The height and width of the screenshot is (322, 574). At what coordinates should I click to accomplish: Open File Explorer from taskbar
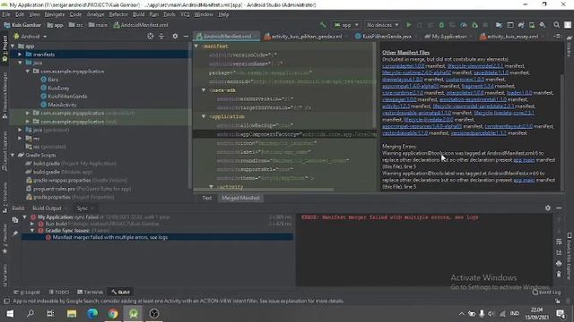[72, 314]
